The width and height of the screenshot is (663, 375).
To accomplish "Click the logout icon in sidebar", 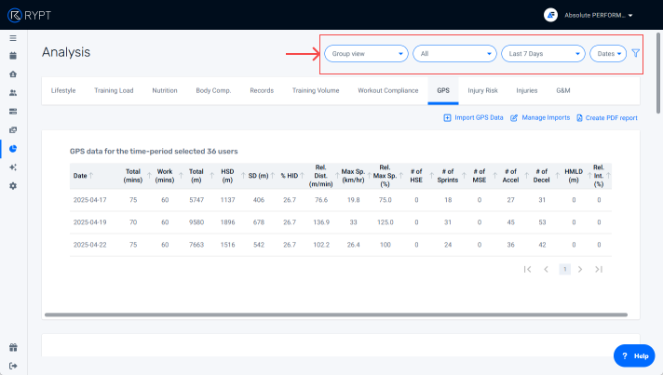I will point(13,366).
